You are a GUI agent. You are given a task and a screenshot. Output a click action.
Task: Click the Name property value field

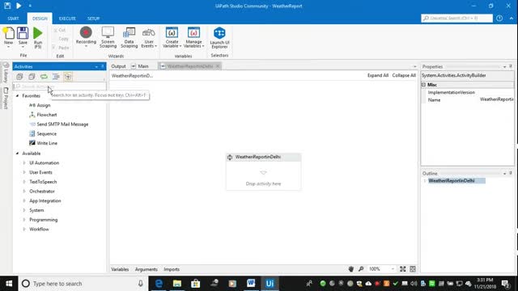[x=496, y=99]
